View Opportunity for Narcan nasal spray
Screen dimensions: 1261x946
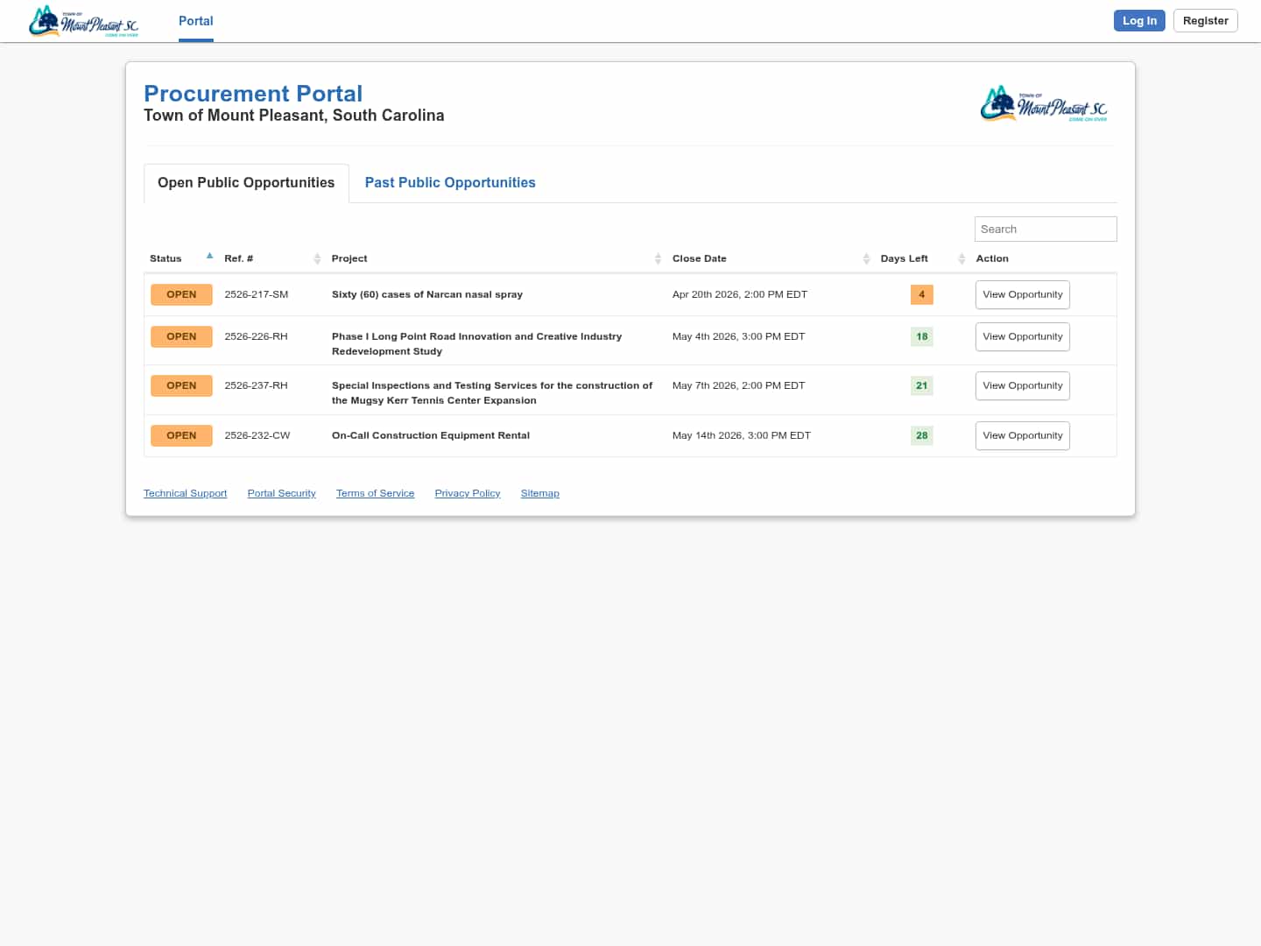coord(1022,294)
